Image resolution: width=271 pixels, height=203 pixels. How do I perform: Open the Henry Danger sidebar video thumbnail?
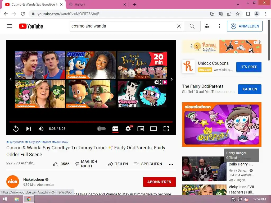(x=204, y=169)
